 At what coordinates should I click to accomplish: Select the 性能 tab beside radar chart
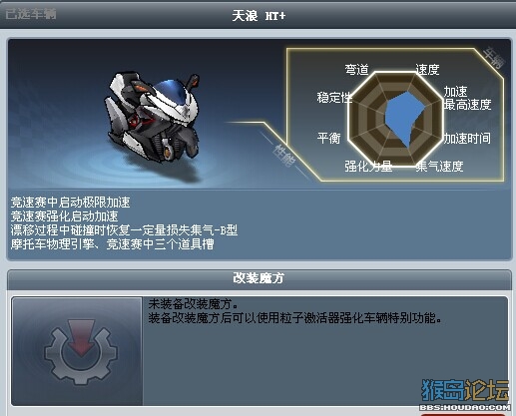click(283, 156)
